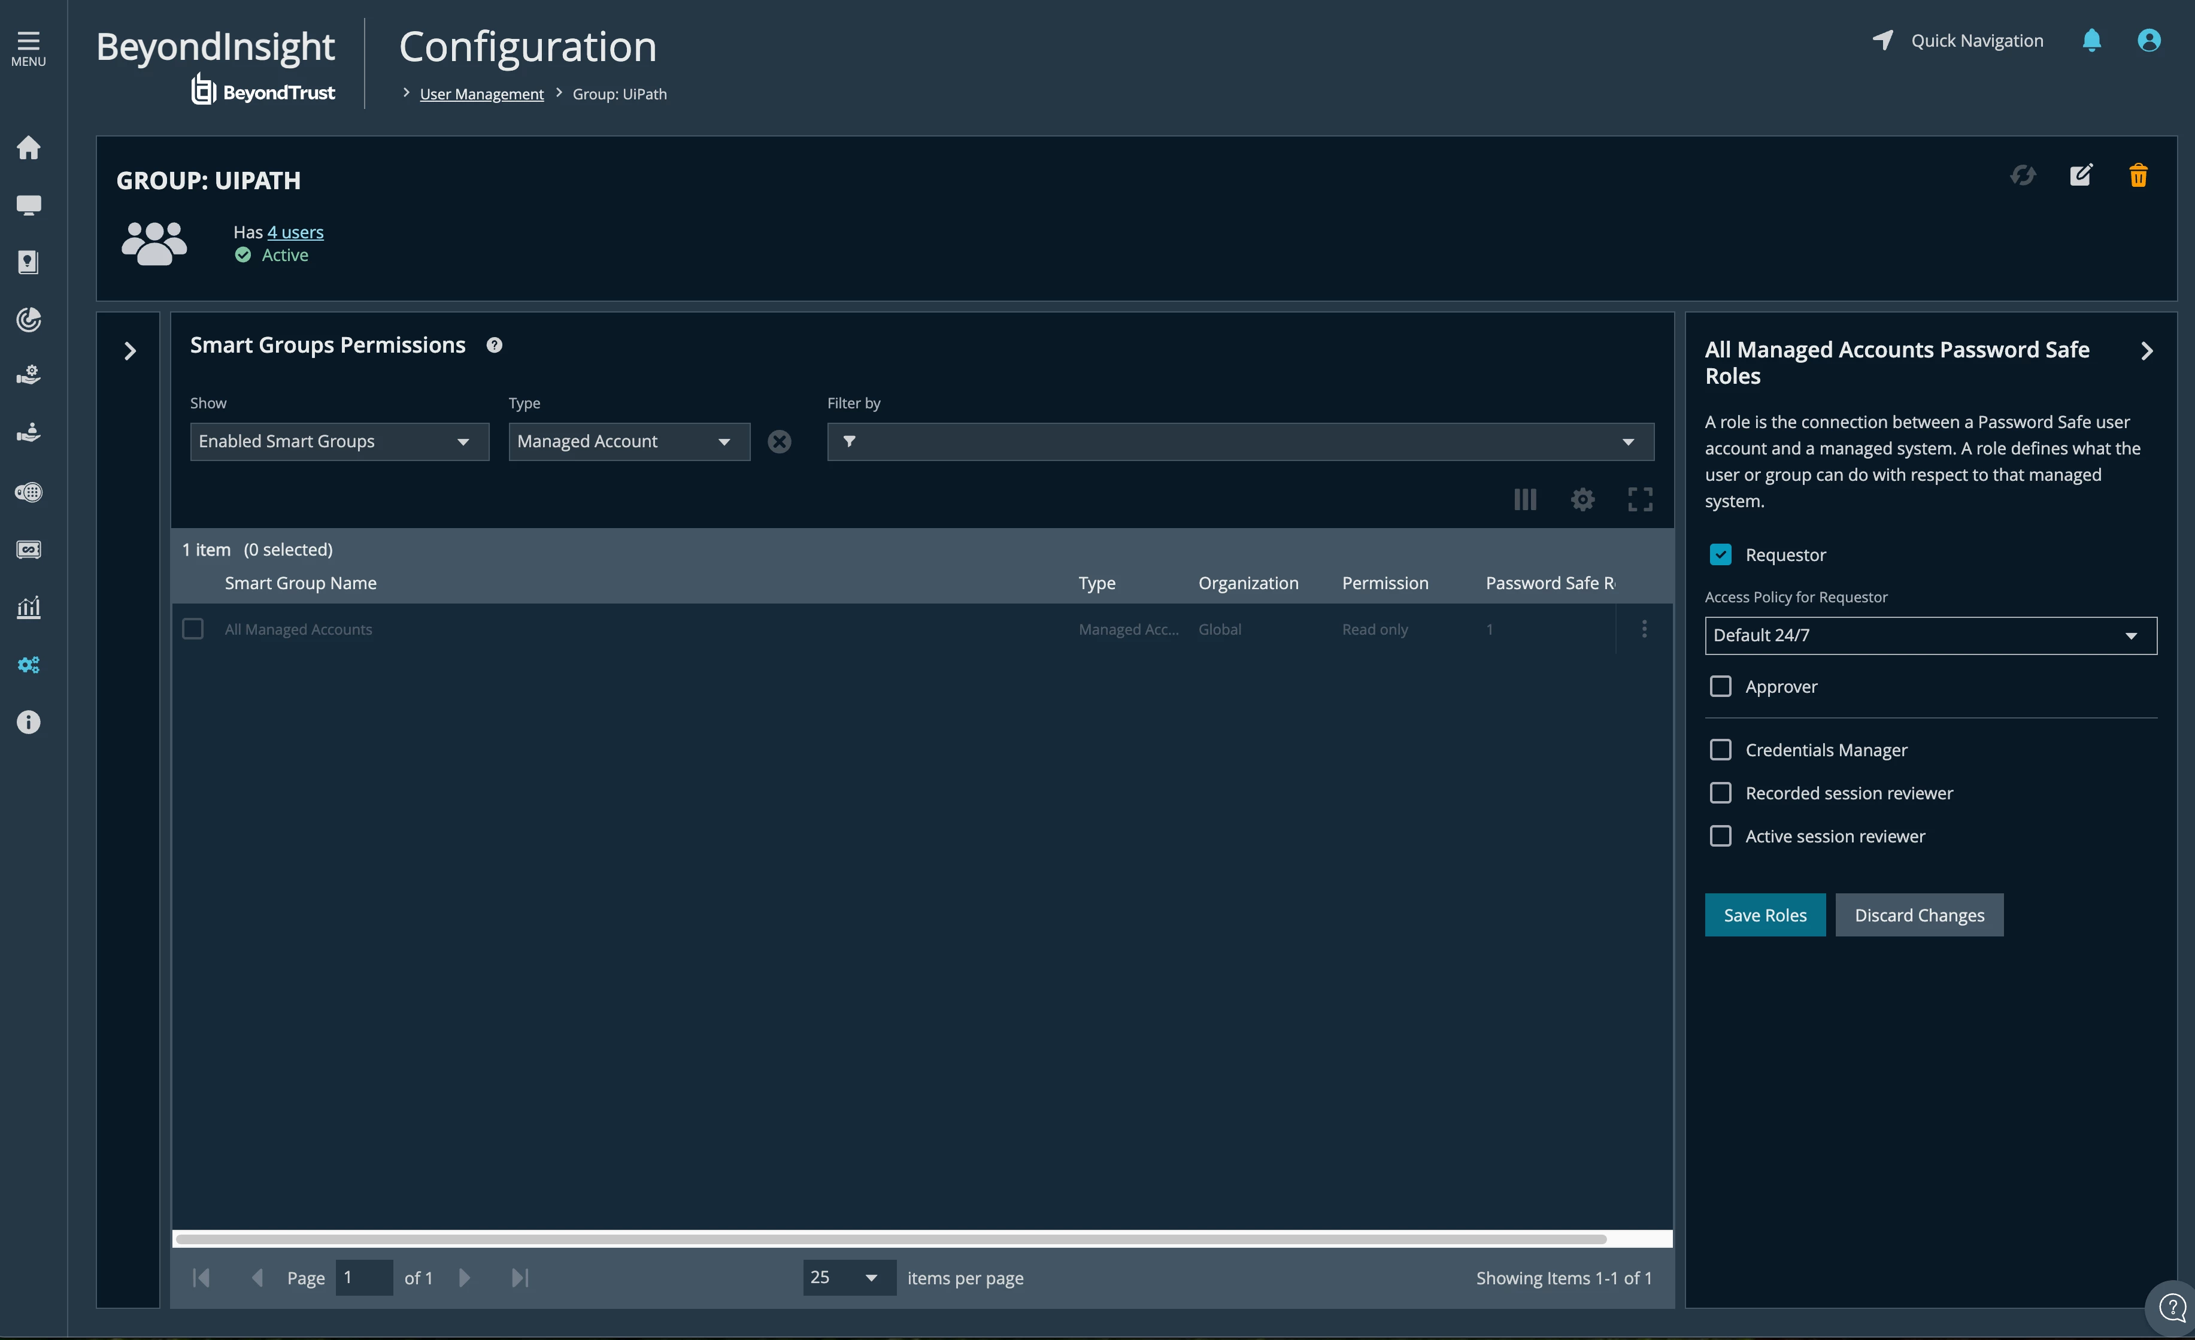Click the Page number input field
This screenshot has width=2195, height=1340.
click(365, 1278)
